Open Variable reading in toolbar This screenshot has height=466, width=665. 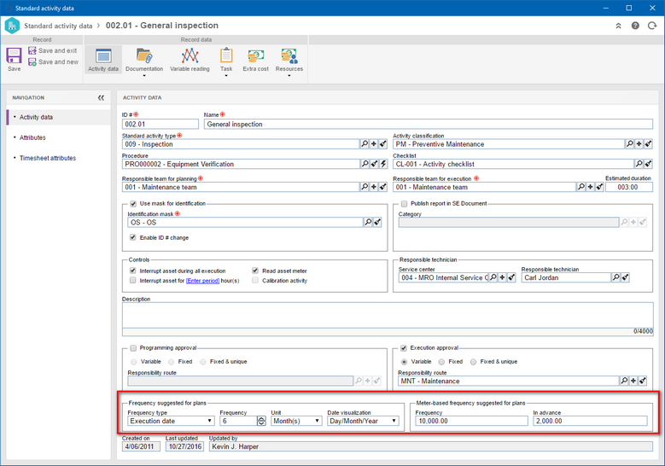click(190, 60)
